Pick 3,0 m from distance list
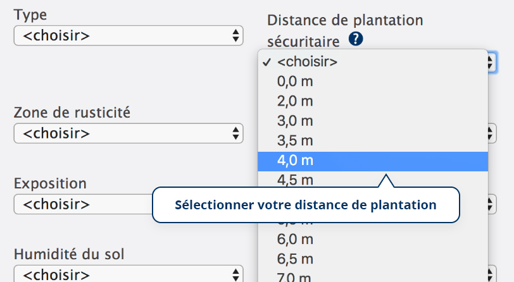 coord(295,121)
